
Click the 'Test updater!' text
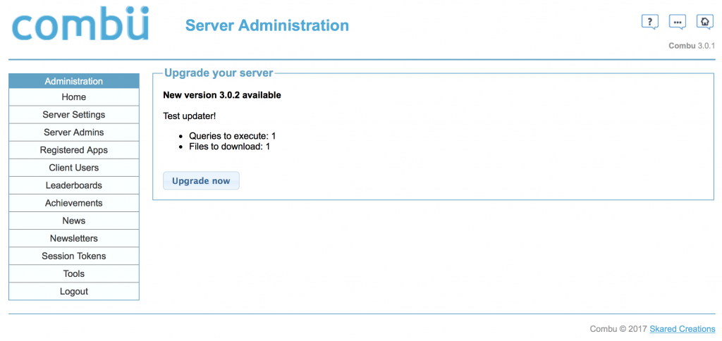189,116
